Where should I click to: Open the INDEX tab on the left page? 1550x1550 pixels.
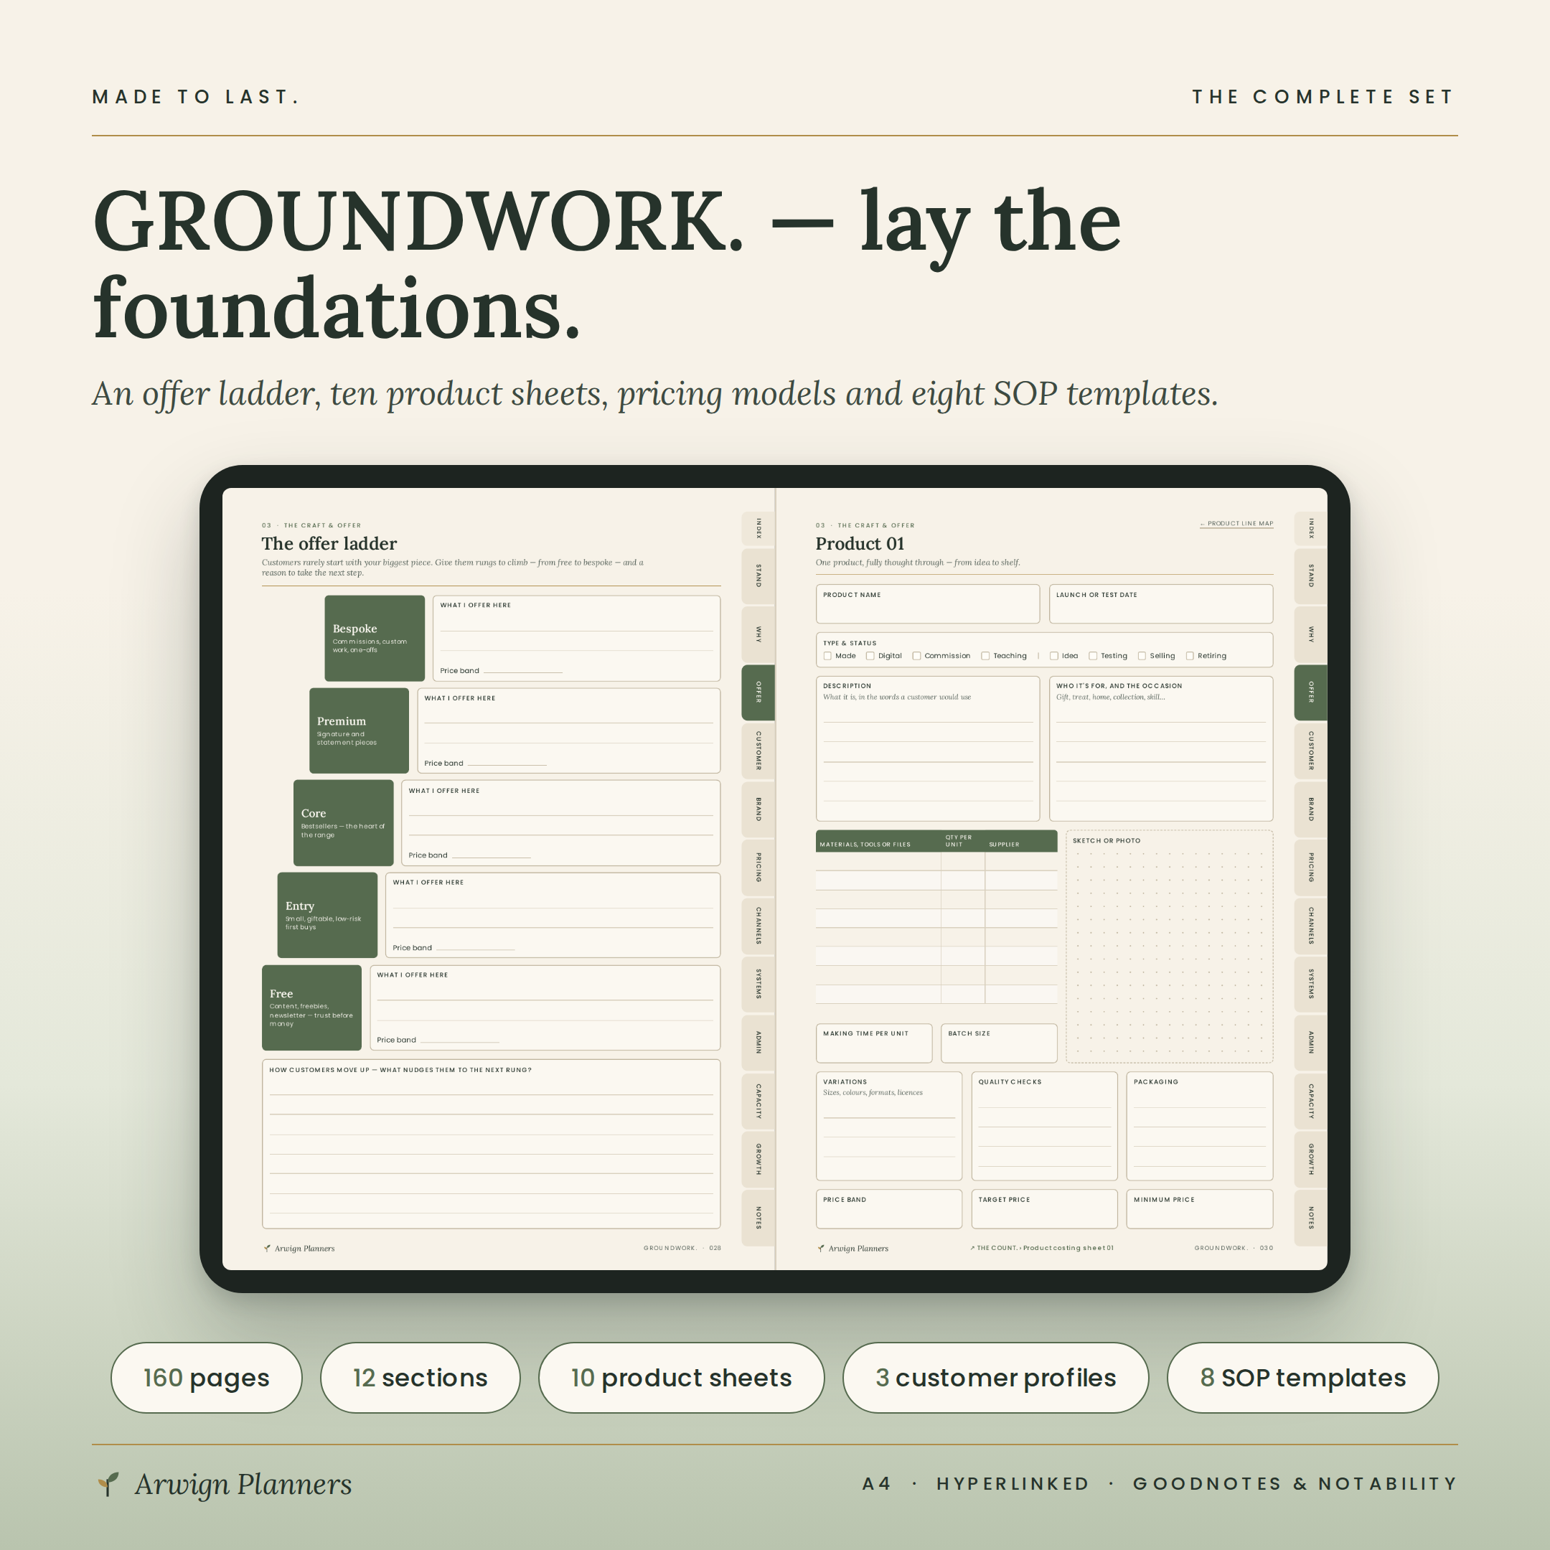pos(757,528)
